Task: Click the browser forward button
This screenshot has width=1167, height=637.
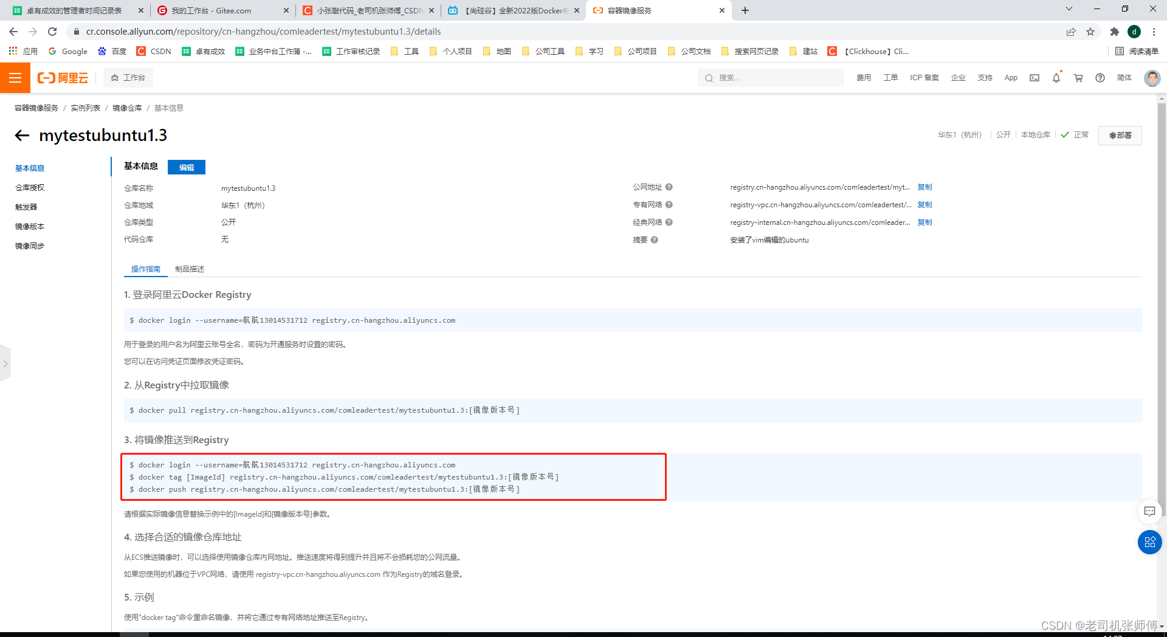Action: point(33,32)
